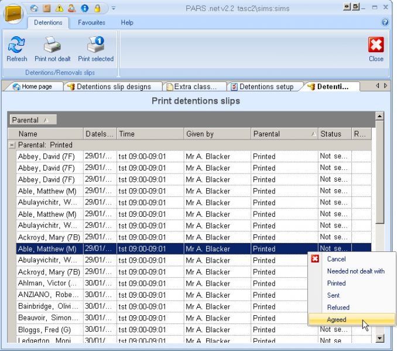Click the padlock icon in quick access toolbar
397x351 pixels.
pyautogui.click(x=97, y=8)
